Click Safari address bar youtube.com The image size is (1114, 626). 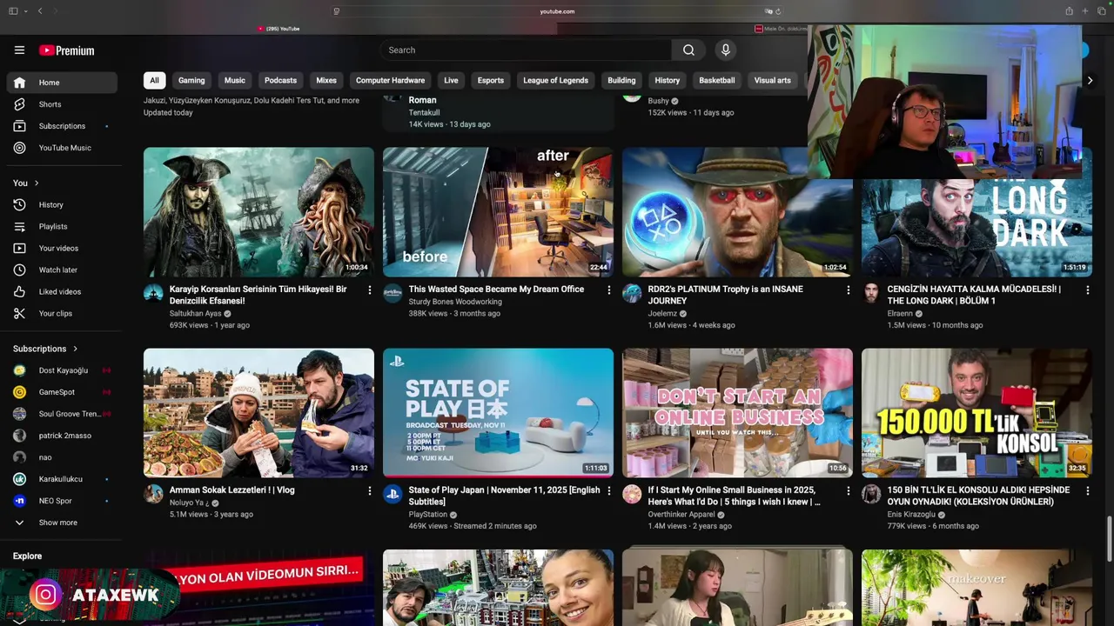coord(557,11)
